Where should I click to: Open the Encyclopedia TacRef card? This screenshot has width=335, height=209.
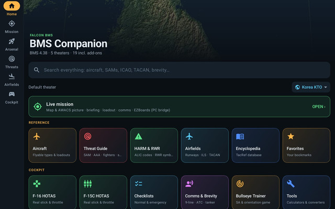[x=255, y=145]
